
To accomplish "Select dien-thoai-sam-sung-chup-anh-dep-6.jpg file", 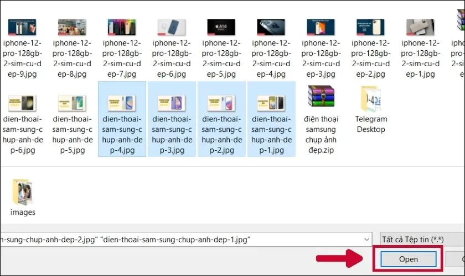I will 23,103.
